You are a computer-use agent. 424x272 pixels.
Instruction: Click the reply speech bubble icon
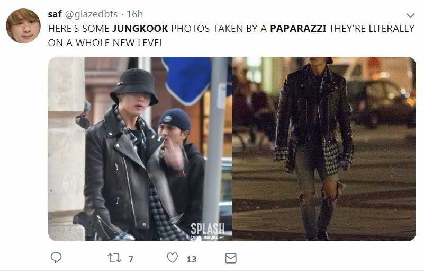(x=56, y=258)
